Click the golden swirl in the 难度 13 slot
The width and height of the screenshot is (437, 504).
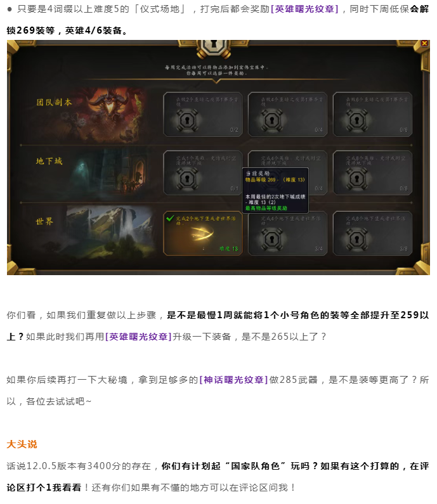click(202, 233)
